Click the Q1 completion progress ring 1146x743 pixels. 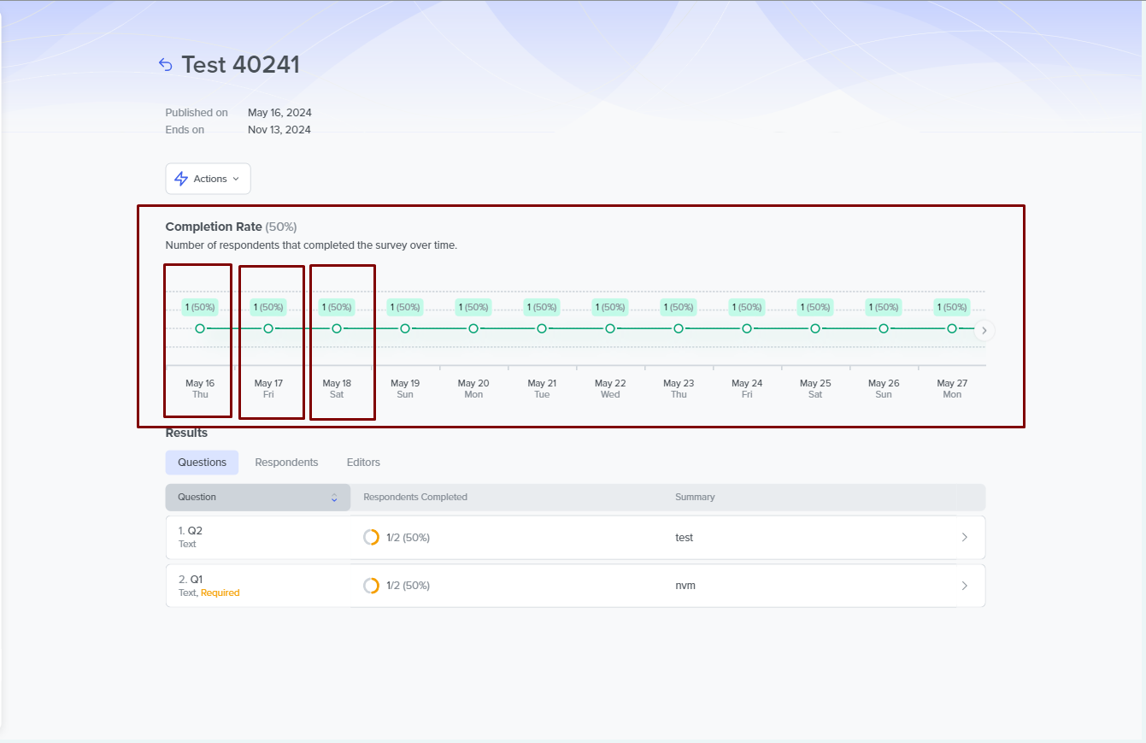coord(371,586)
